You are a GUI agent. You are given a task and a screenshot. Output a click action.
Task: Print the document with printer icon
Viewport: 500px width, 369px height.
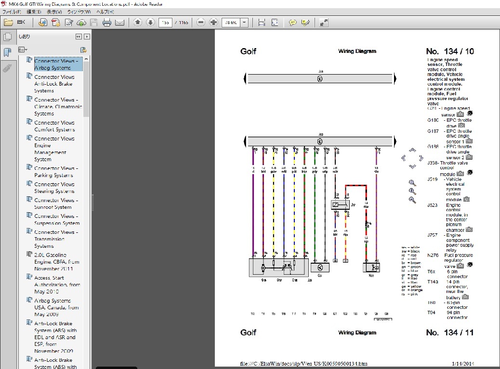(107, 22)
